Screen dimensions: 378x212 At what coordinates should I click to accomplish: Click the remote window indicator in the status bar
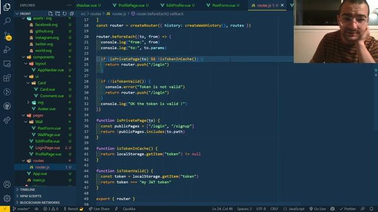coord(5,209)
